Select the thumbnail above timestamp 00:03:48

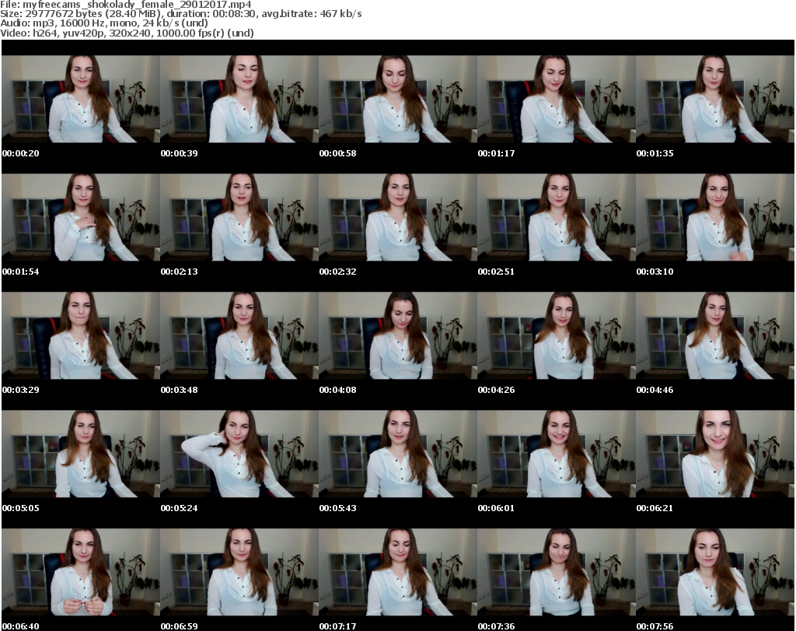239,335
